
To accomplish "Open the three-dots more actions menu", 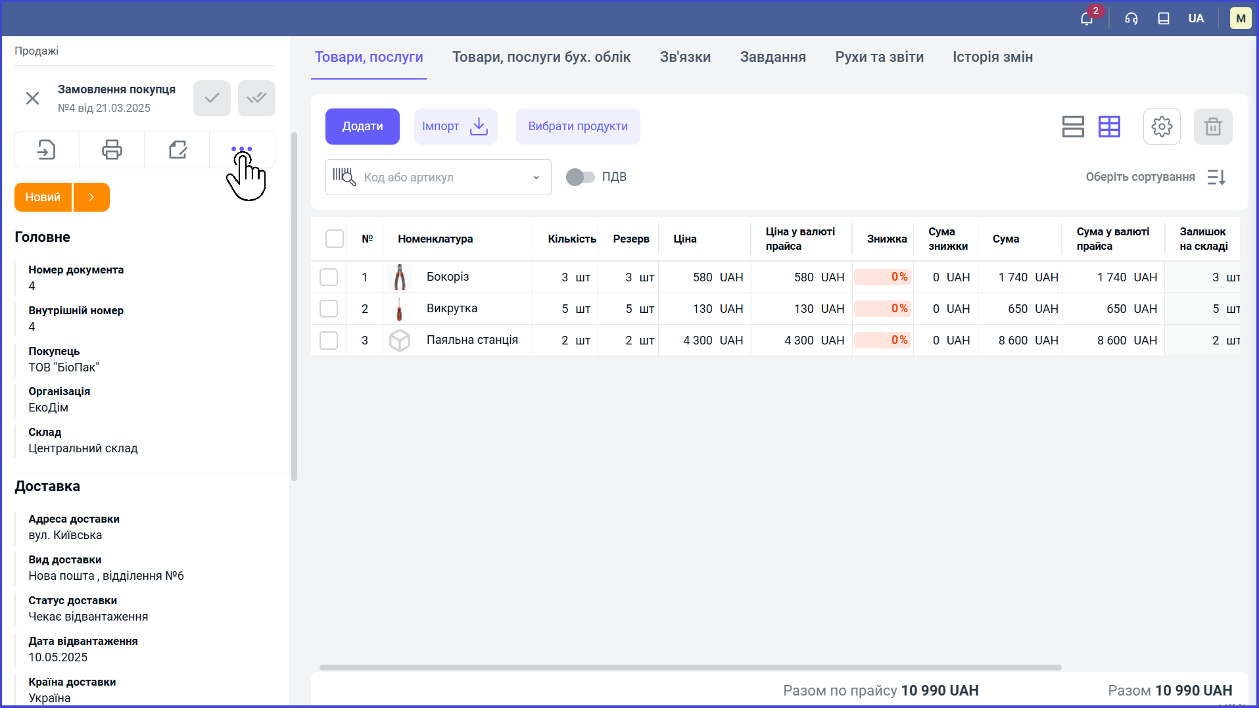I will click(242, 149).
